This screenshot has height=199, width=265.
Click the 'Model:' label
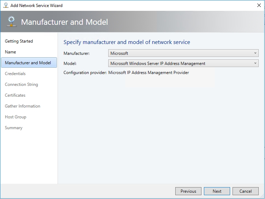70,64
